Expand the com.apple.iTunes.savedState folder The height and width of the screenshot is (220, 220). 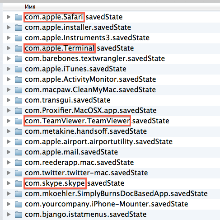pos(9,69)
